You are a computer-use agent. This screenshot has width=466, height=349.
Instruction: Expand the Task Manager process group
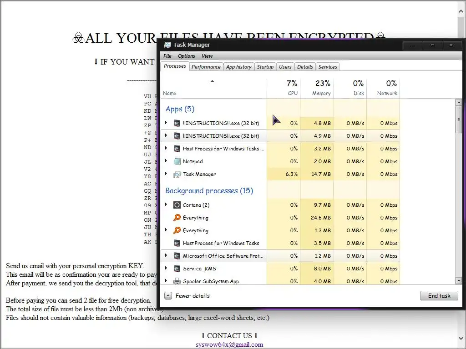coord(166,174)
